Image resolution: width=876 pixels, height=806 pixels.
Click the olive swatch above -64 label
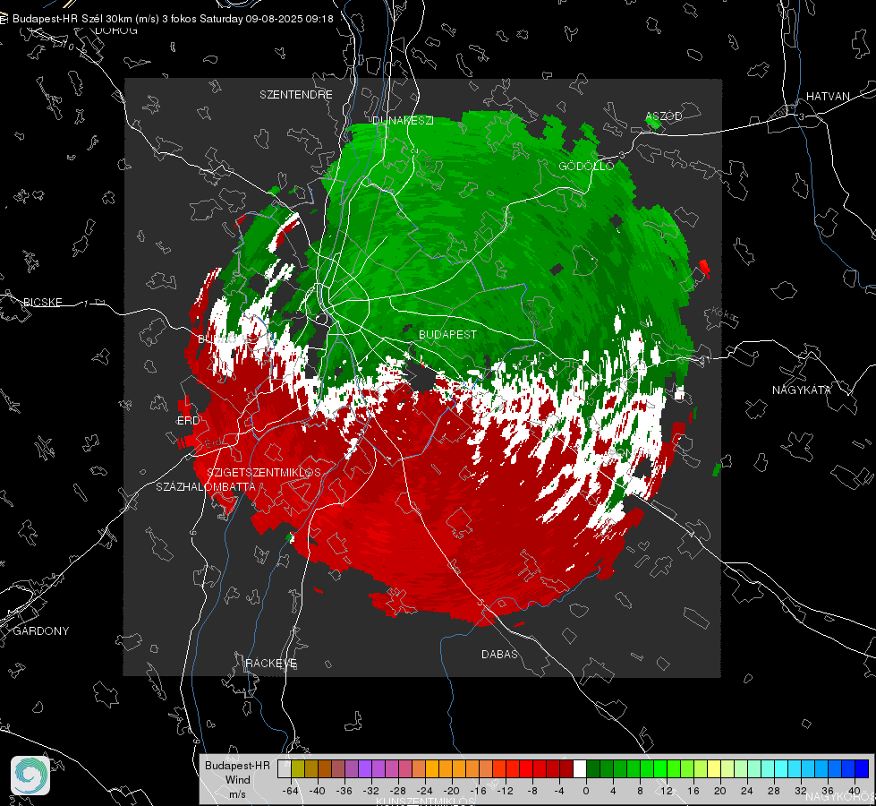(297, 768)
